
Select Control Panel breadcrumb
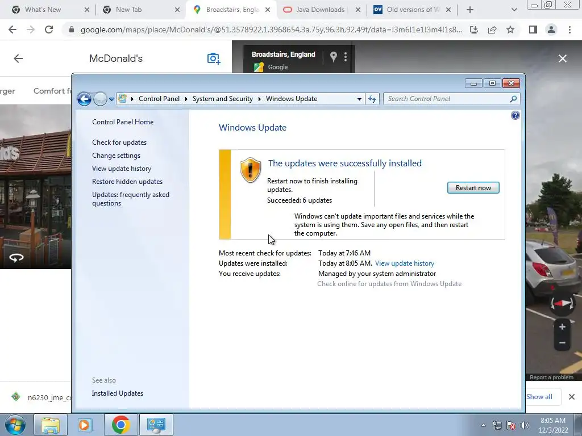click(159, 99)
